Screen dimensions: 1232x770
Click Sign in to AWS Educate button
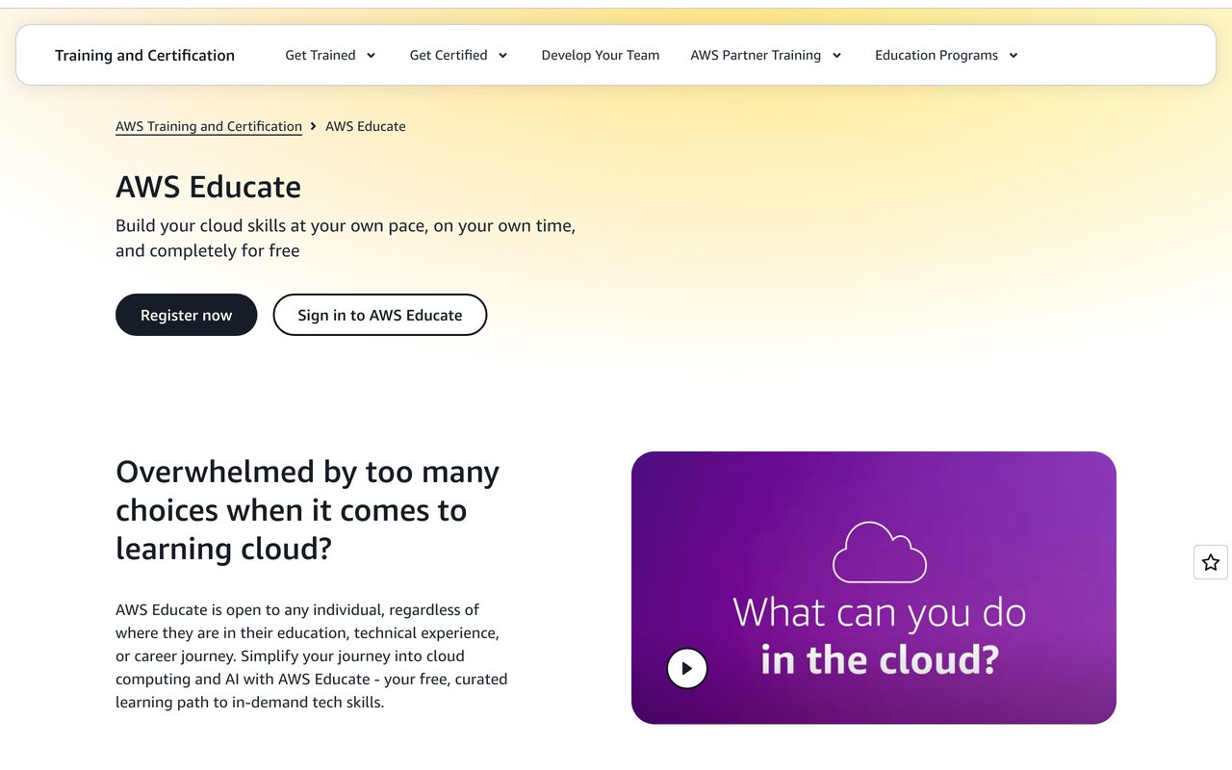pyautogui.click(x=380, y=315)
